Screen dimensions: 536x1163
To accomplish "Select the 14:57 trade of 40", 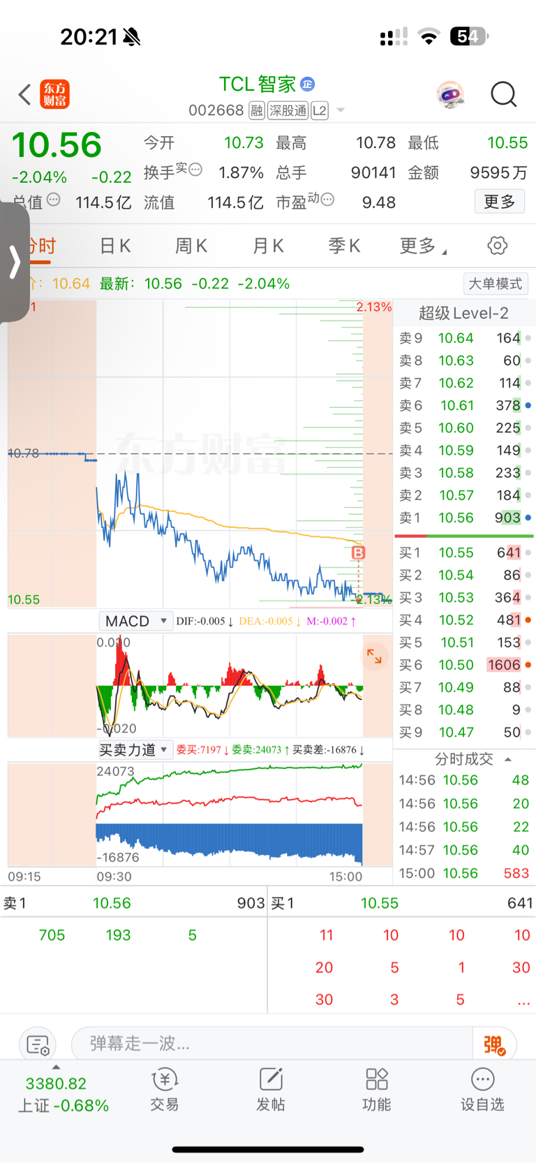I will click(464, 850).
